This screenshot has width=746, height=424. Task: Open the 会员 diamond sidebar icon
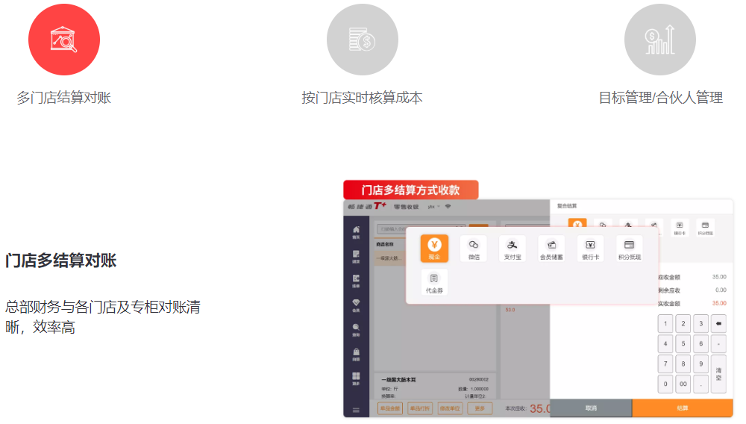356,305
